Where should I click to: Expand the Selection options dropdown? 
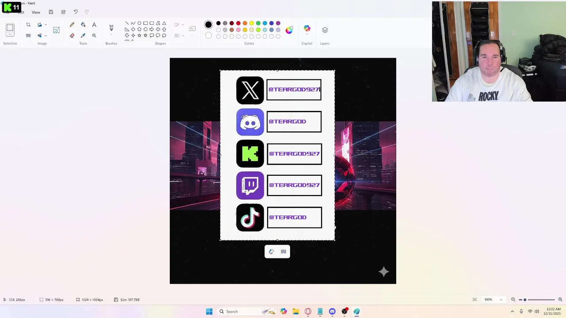click(x=10, y=35)
